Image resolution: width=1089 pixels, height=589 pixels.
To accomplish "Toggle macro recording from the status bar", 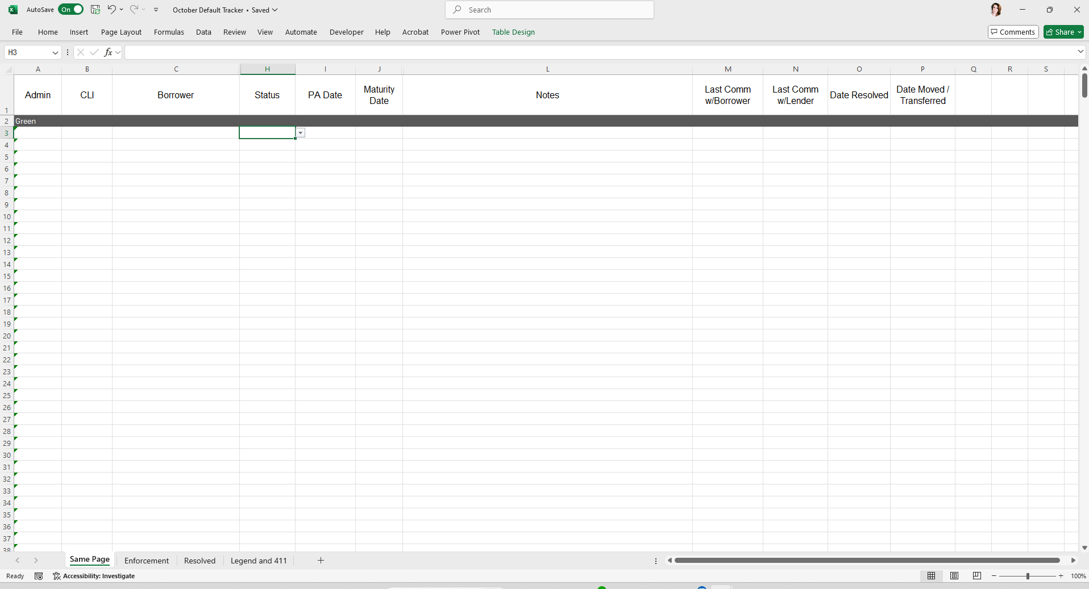I will coord(39,576).
